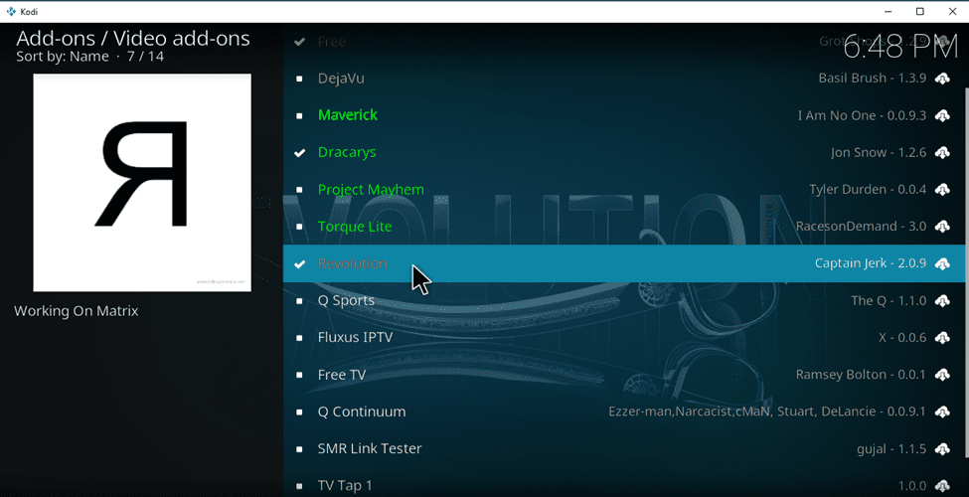Open the Q Continuum add-on
Image resolution: width=969 pixels, height=497 pixels.
[x=623, y=413]
